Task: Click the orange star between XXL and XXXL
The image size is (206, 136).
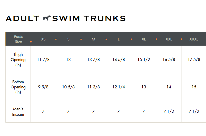Action: click(181, 39)
